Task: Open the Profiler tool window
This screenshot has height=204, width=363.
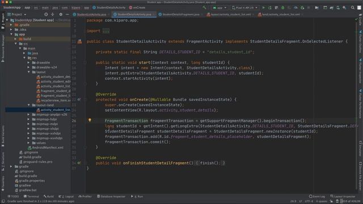Action: (x=85, y=197)
